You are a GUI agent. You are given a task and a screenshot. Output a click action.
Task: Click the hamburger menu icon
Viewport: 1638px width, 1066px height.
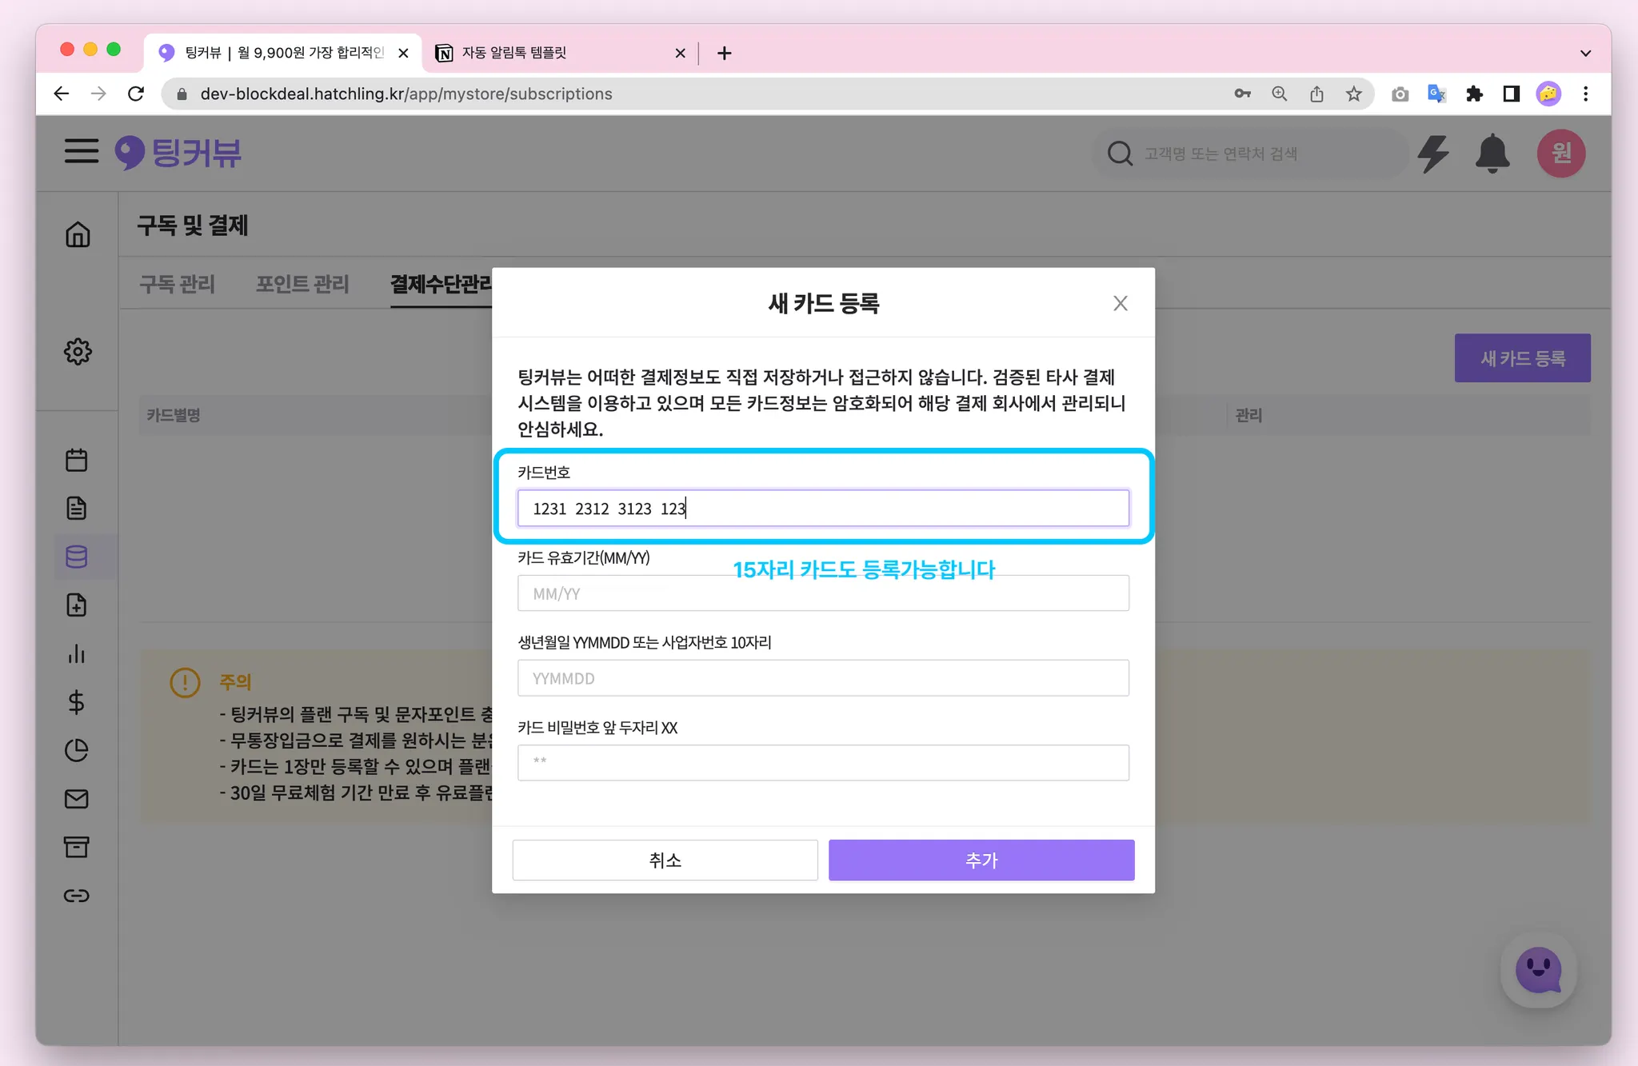[82, 151]
